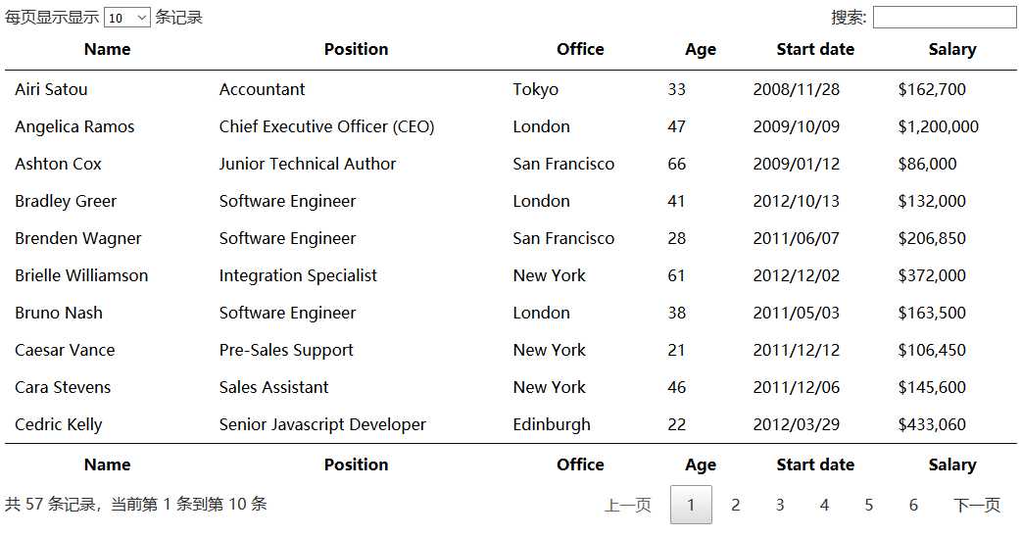Select current page 1 button
The width and height of the screenshot is (1021, 537).
[x=691, y=505]
